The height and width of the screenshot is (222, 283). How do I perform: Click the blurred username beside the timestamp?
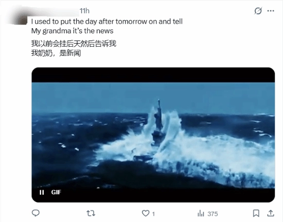pos(54,11)
